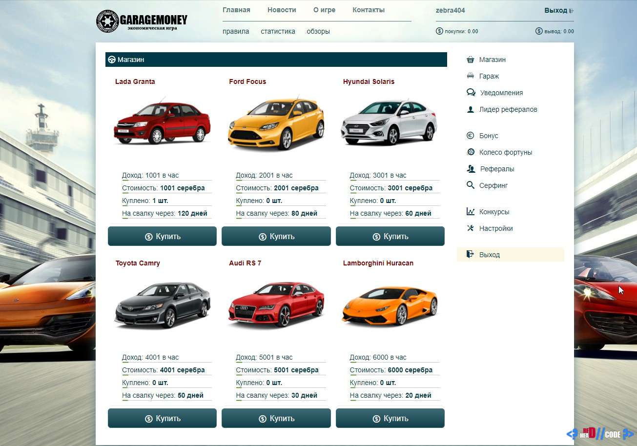The height and width of the screenshot is (446, 637).
Task: Click the red Lada Granta car image
Action: pos(162,122)
